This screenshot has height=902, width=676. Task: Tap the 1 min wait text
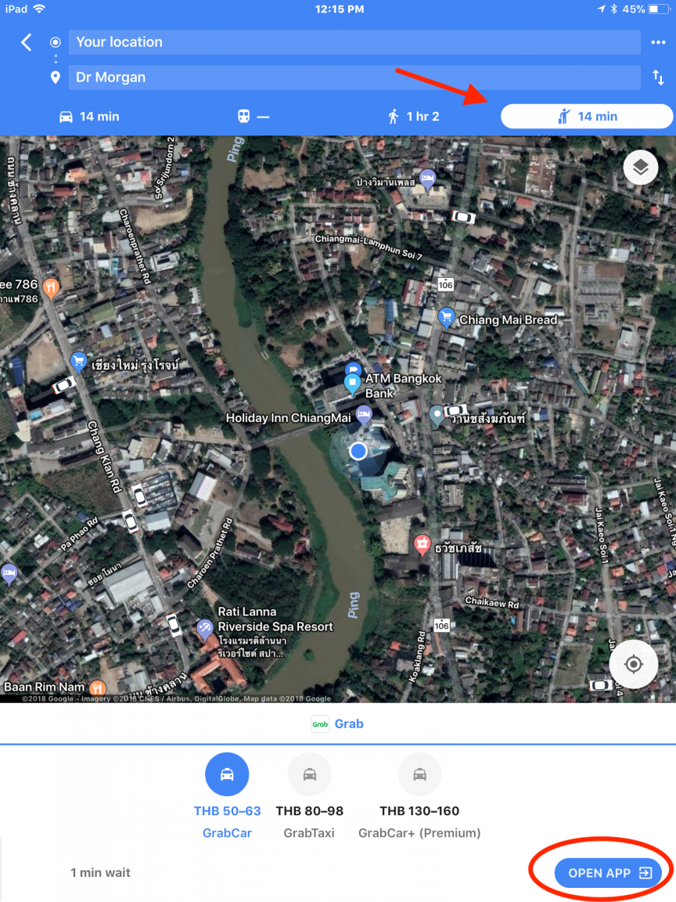coord(101,873)
